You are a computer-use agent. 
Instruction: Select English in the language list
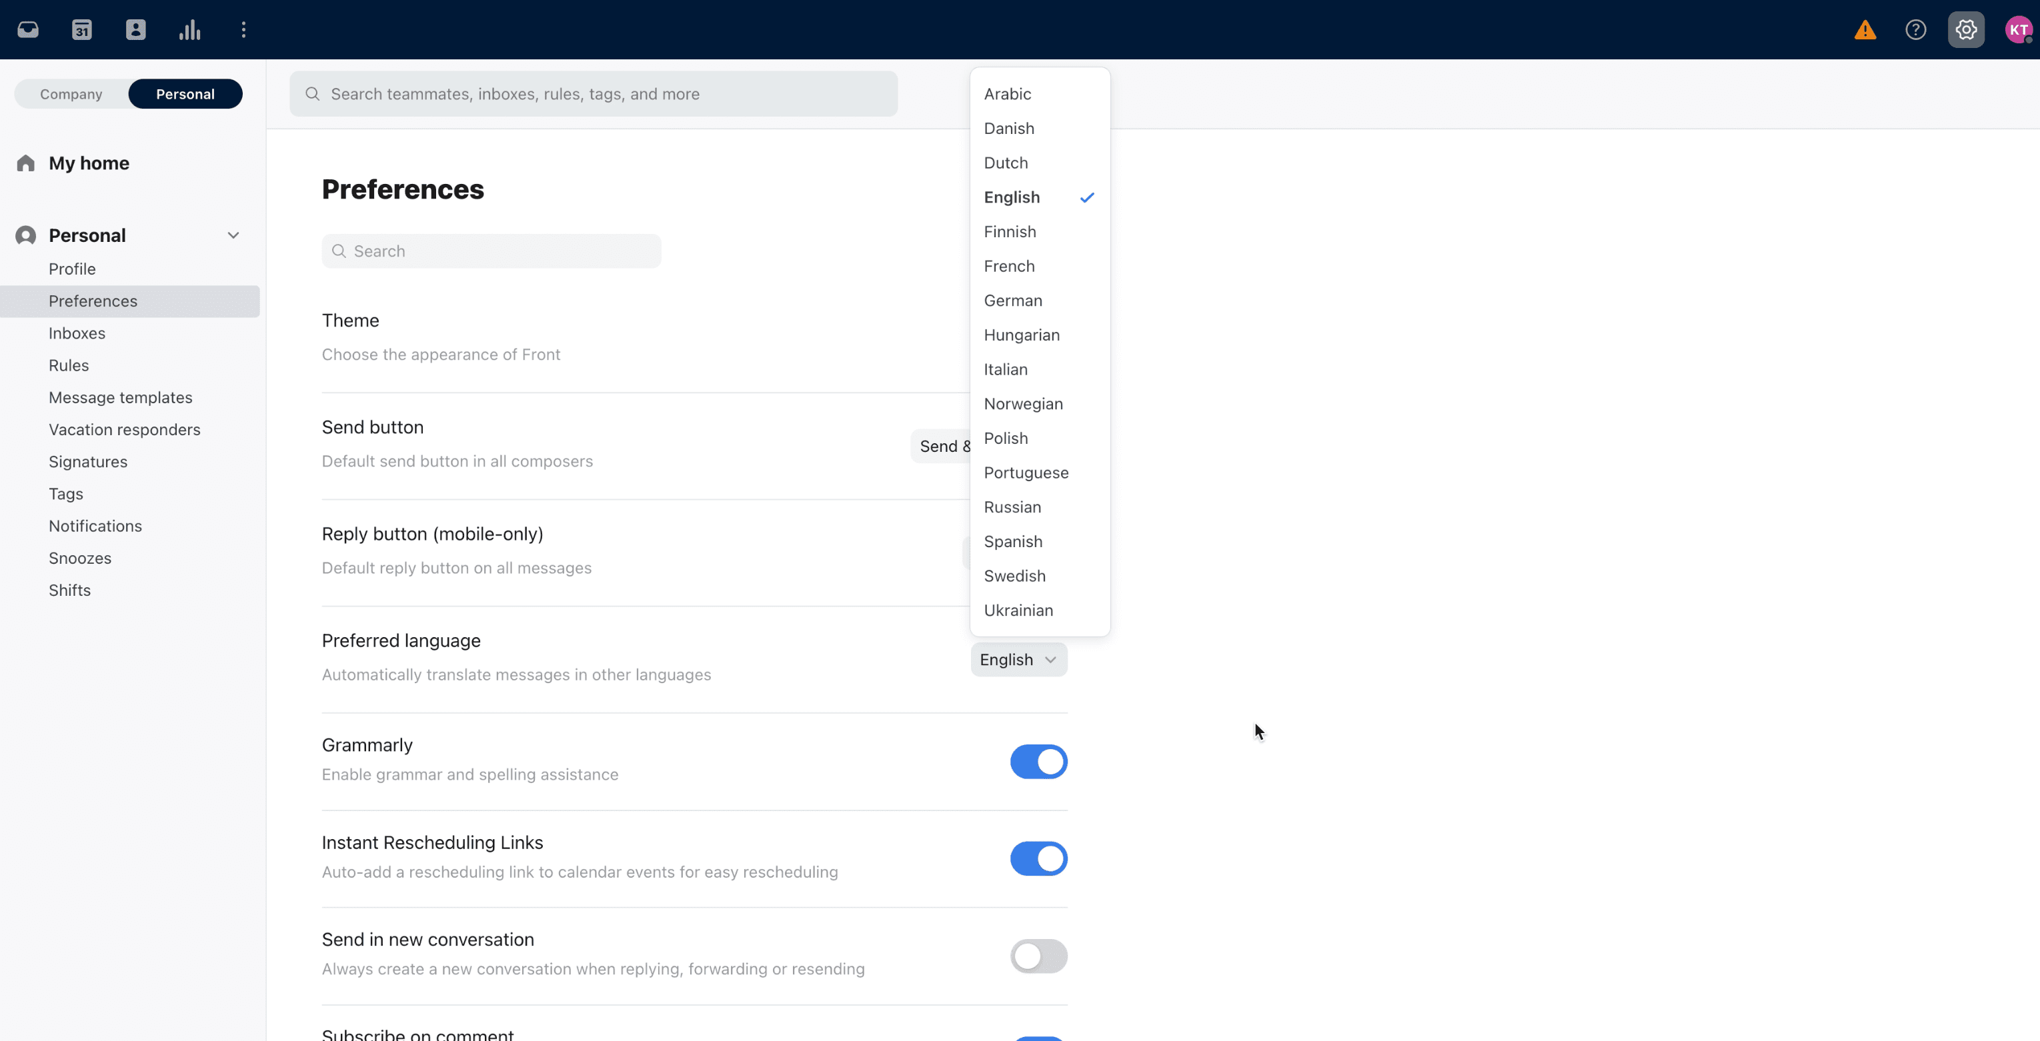point(1039,197)
